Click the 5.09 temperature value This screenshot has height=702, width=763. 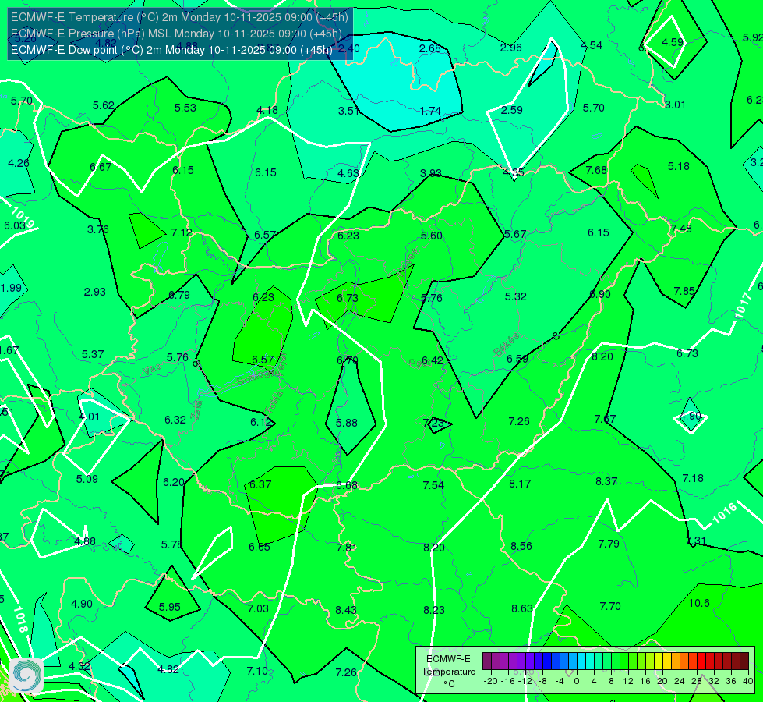87,479
